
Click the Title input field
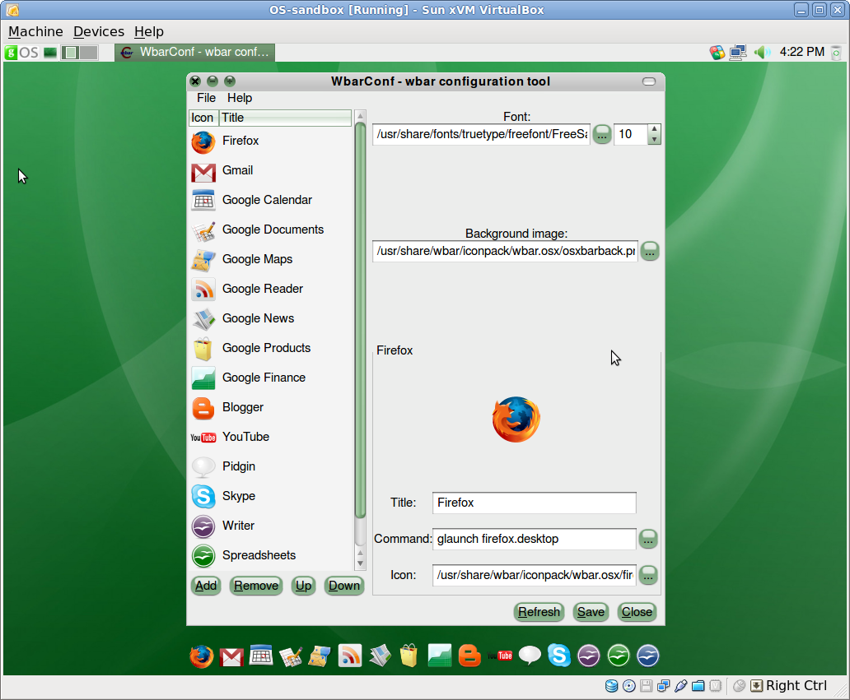534,503
